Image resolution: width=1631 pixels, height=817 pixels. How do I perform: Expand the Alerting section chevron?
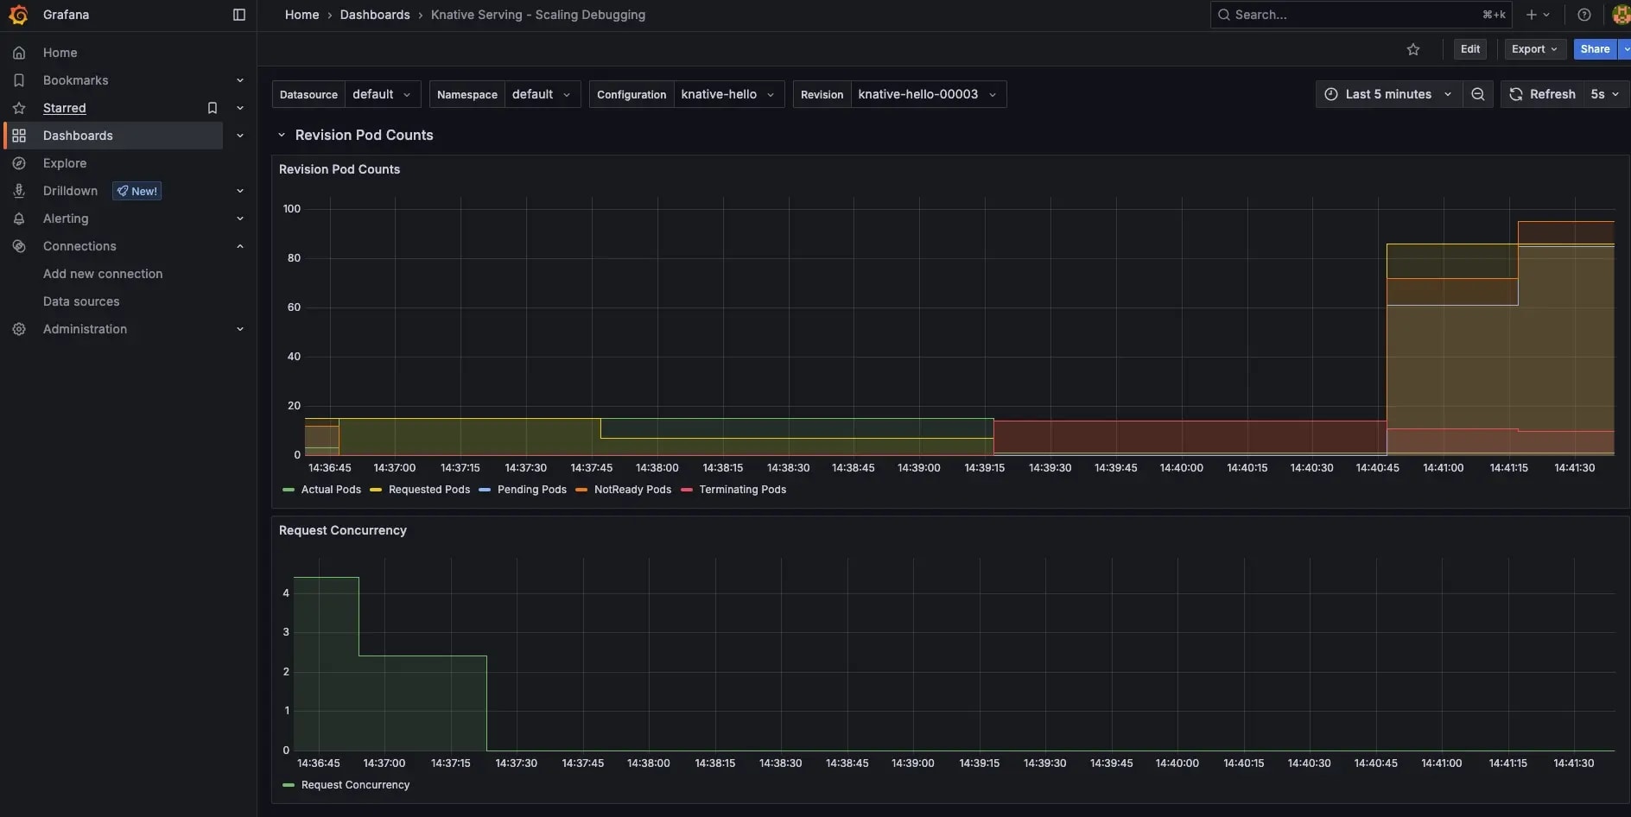(x=240, y=218)
